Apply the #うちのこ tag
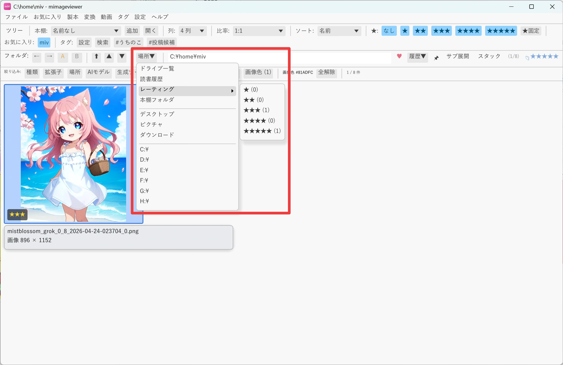This screenshot has height=365, width=563. pos(128,43)
